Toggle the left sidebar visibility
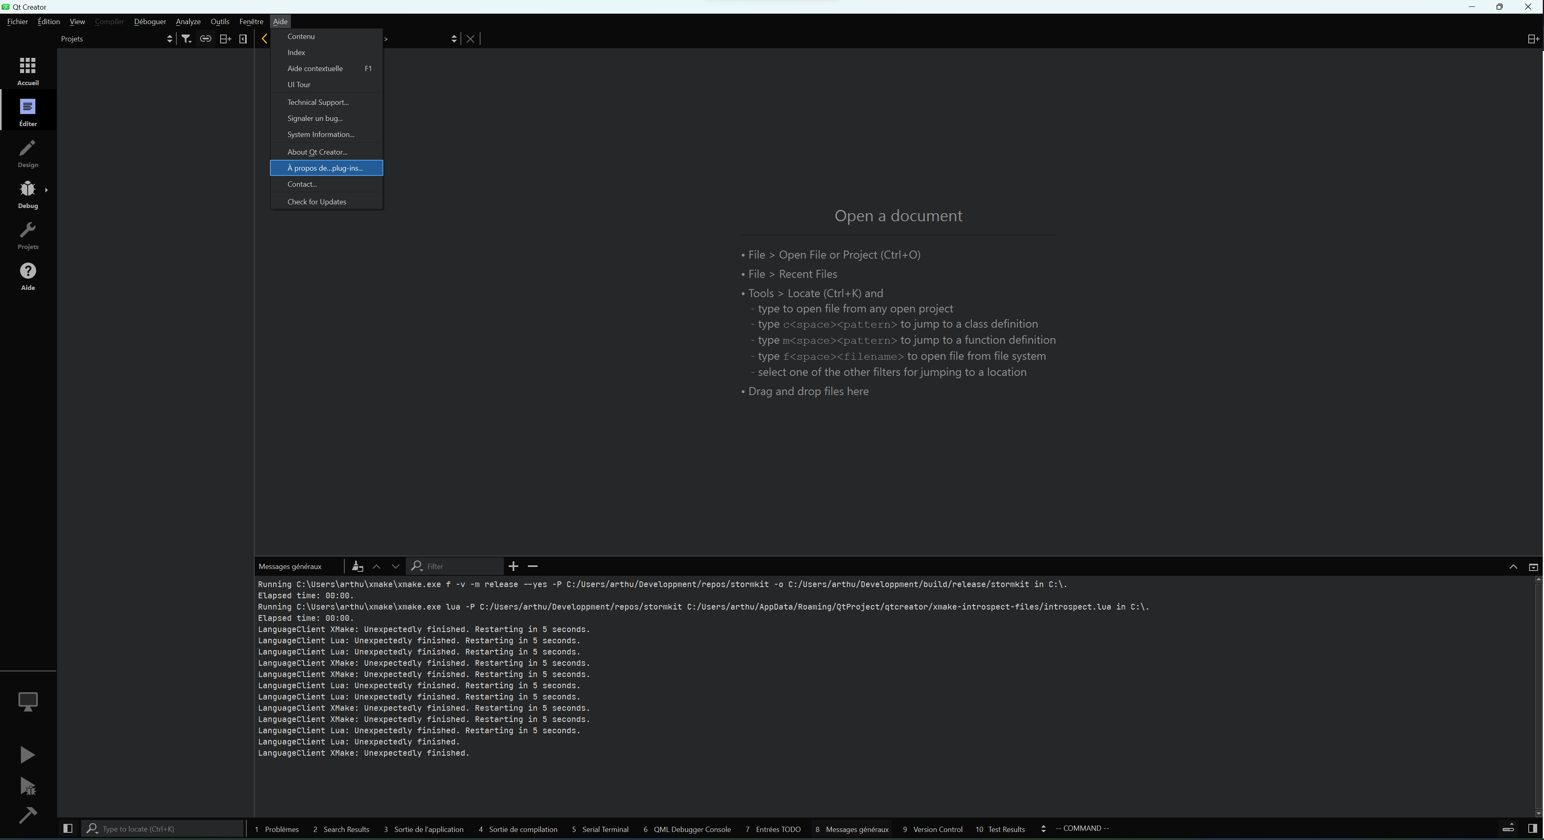 (x=68, y=829)
